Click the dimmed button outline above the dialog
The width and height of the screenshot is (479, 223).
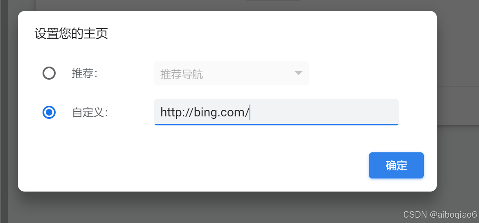tap(273, 0)
